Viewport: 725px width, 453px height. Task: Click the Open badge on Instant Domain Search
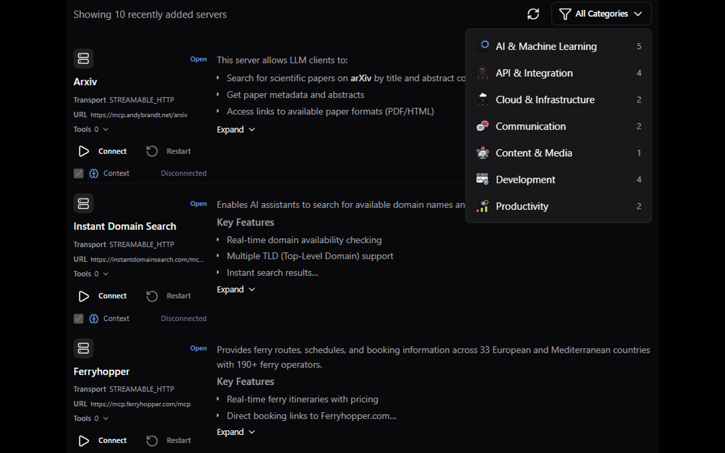198,203
